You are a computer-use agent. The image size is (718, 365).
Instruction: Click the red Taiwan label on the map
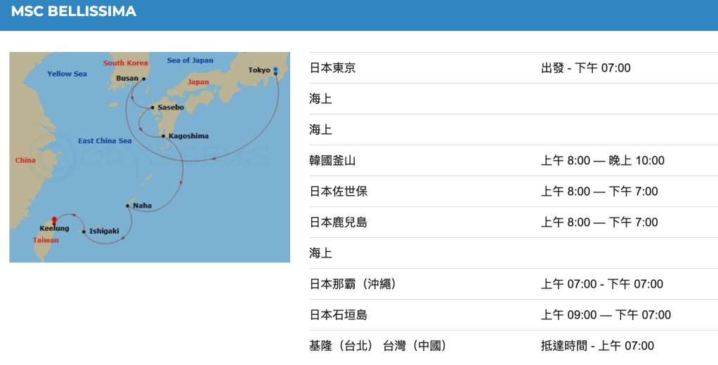tap(46, 240)
